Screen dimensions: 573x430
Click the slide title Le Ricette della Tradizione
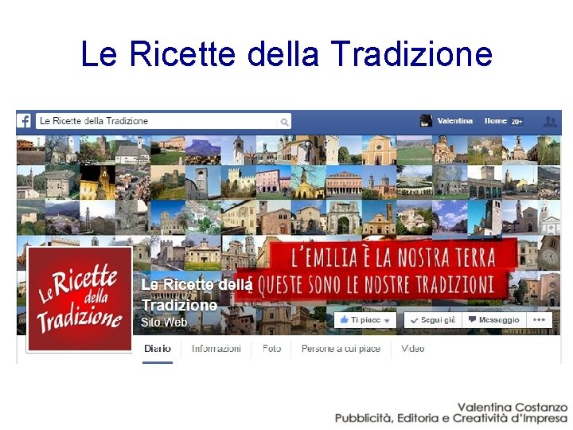coord(286,53)
